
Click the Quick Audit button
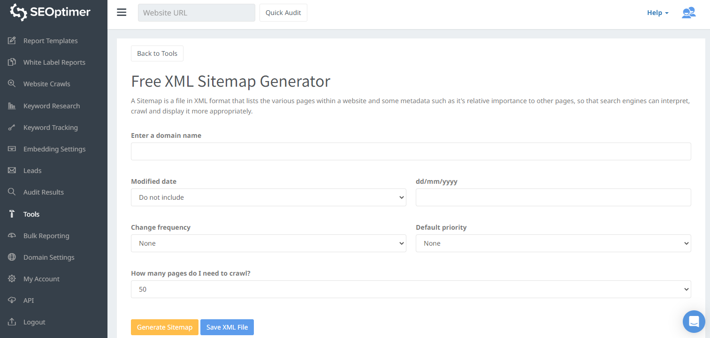283,13
